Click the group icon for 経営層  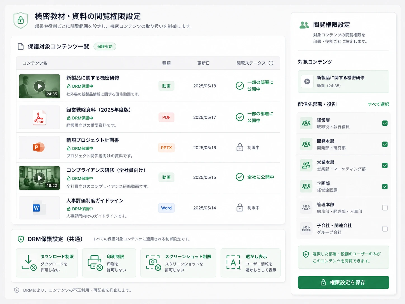pos(306,123)
